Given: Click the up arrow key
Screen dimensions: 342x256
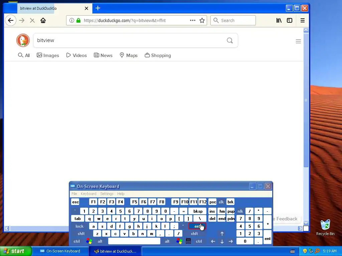Looking at the screenshot, I should coord(222,234).
